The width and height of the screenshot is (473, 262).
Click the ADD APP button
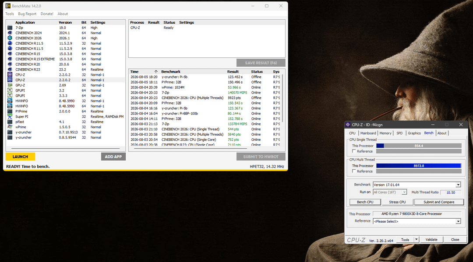[113, 157]
